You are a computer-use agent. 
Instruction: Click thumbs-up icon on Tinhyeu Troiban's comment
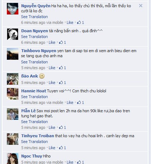pos(61,147)
